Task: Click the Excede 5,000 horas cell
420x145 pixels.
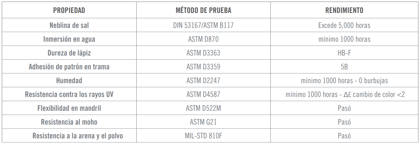Action: click(344, 25)
